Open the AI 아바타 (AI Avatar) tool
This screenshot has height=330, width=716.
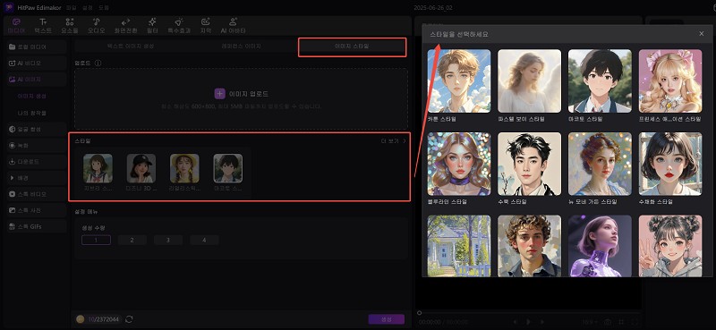(234, 26)
